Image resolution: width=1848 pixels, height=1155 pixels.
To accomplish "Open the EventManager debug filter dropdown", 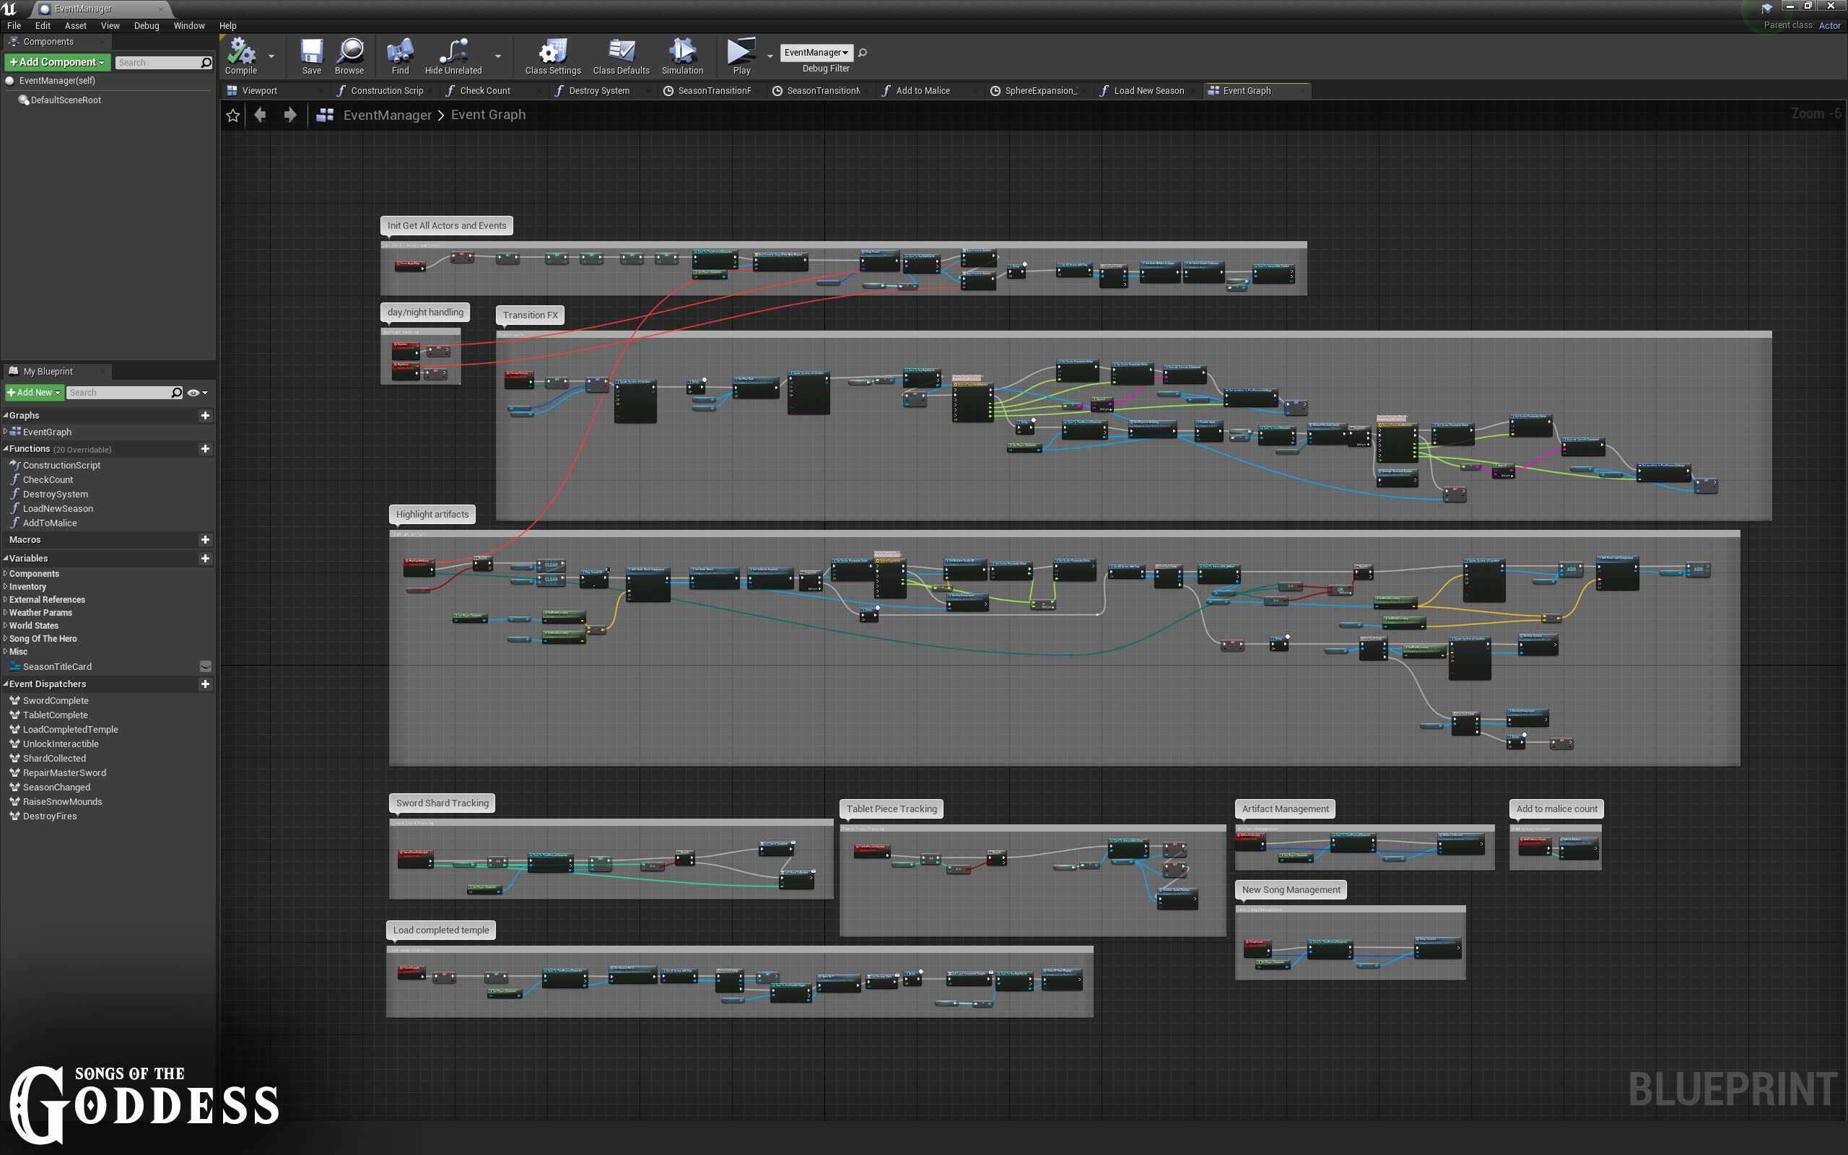I will 816,53.
